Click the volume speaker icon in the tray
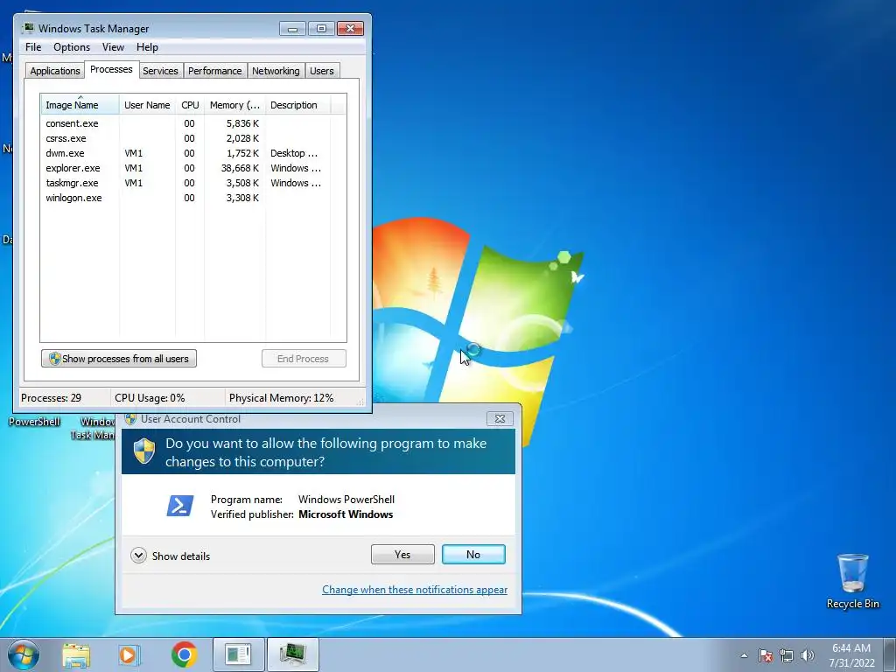This screenshot has height=672, width=896. coord(807,655)
